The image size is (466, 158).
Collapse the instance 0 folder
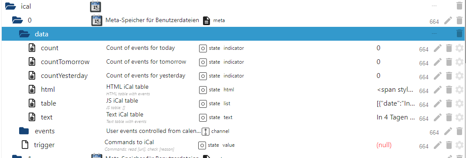coord(17,20)
